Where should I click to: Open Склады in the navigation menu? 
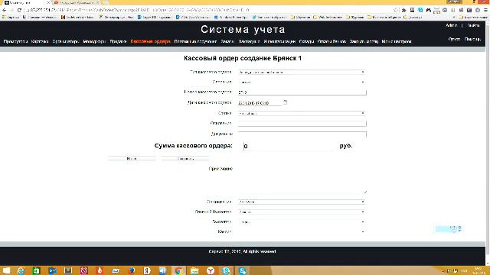click(306, 41)
